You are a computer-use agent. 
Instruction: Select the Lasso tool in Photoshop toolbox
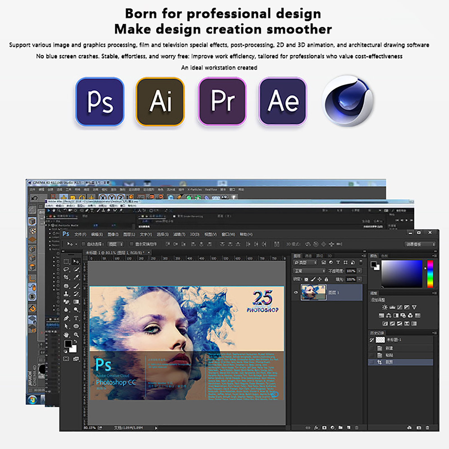pos(66,269)
